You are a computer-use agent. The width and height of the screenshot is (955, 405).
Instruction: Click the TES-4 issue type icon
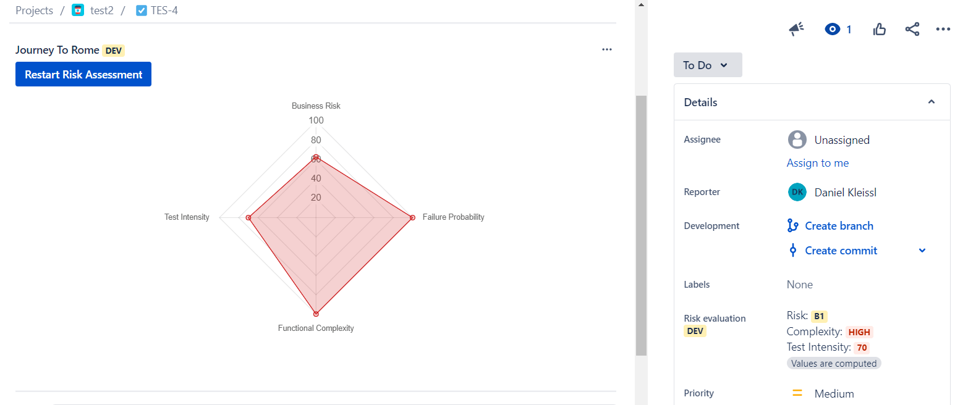pos(142,10)
